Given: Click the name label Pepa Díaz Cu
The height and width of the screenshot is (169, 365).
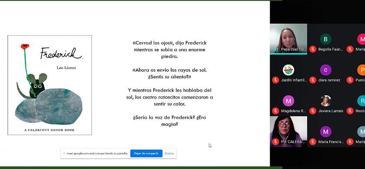Looking at the screenshot, I should (x=294, y=49).
